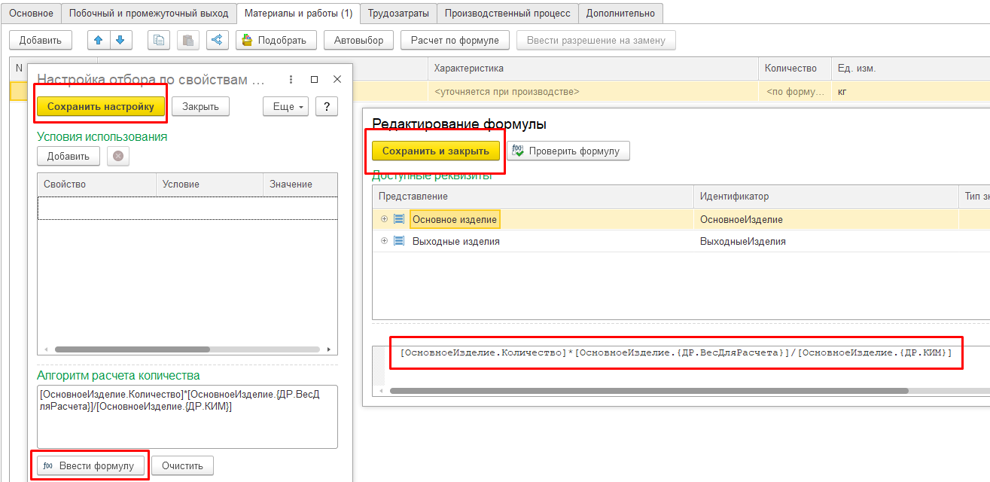Move the row up with the up-arrow icon
This screenshot has width=990, height=482.
[x=98, y=40]
